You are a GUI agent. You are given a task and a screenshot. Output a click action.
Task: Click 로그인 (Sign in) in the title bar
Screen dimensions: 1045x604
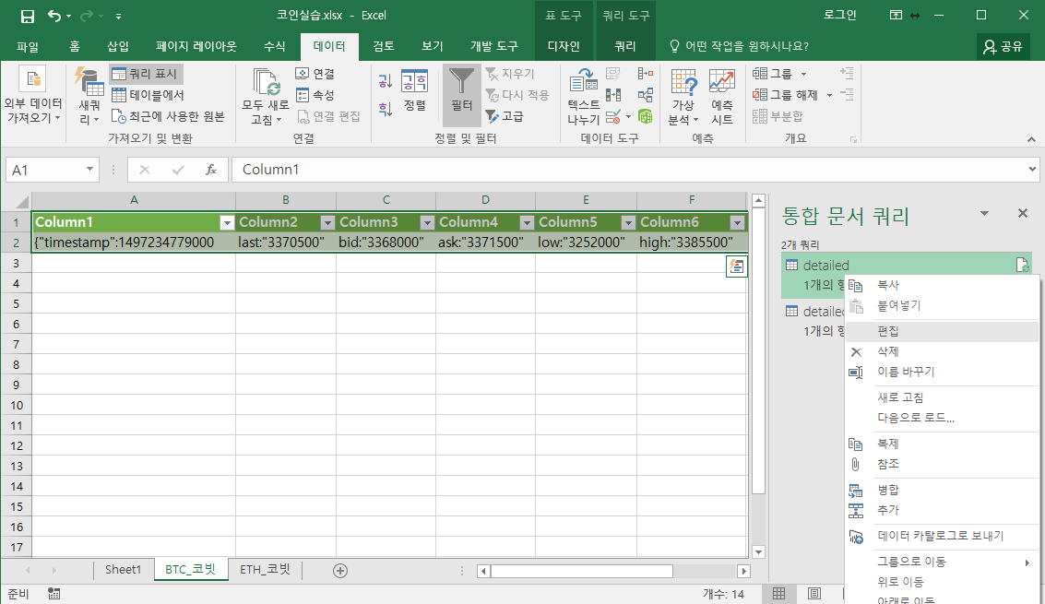[x=839, y=16]
